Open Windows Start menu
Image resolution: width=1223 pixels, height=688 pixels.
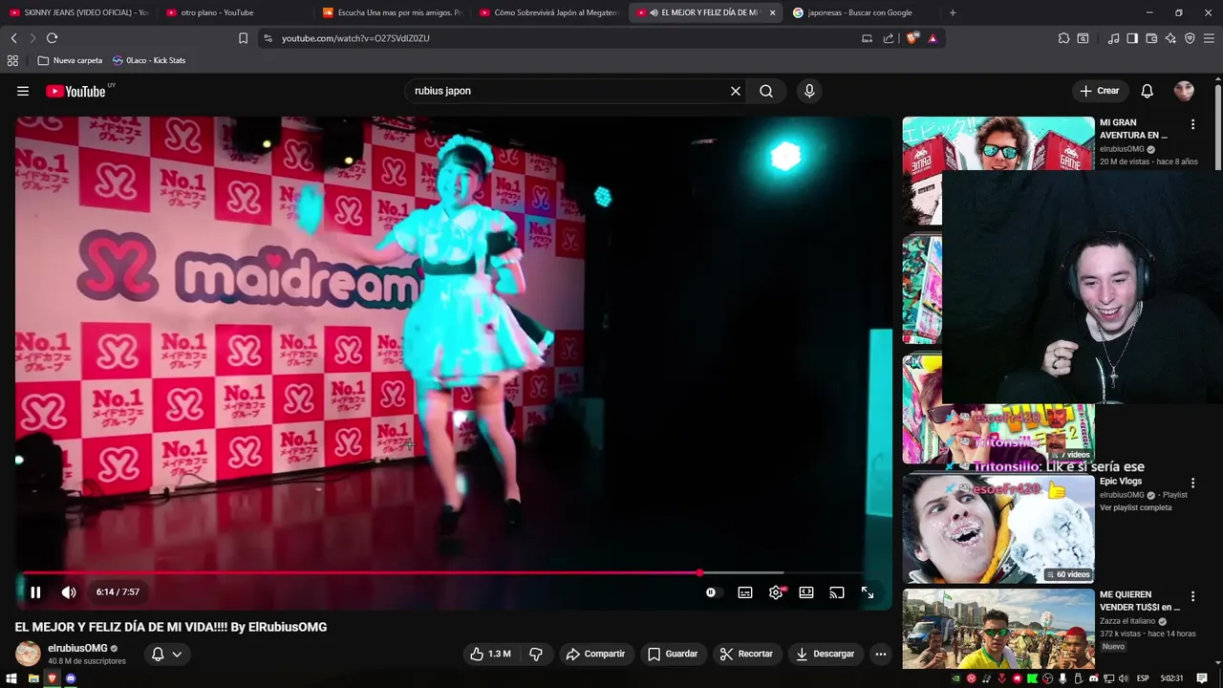pyautogui.click(x=11, y=678)
